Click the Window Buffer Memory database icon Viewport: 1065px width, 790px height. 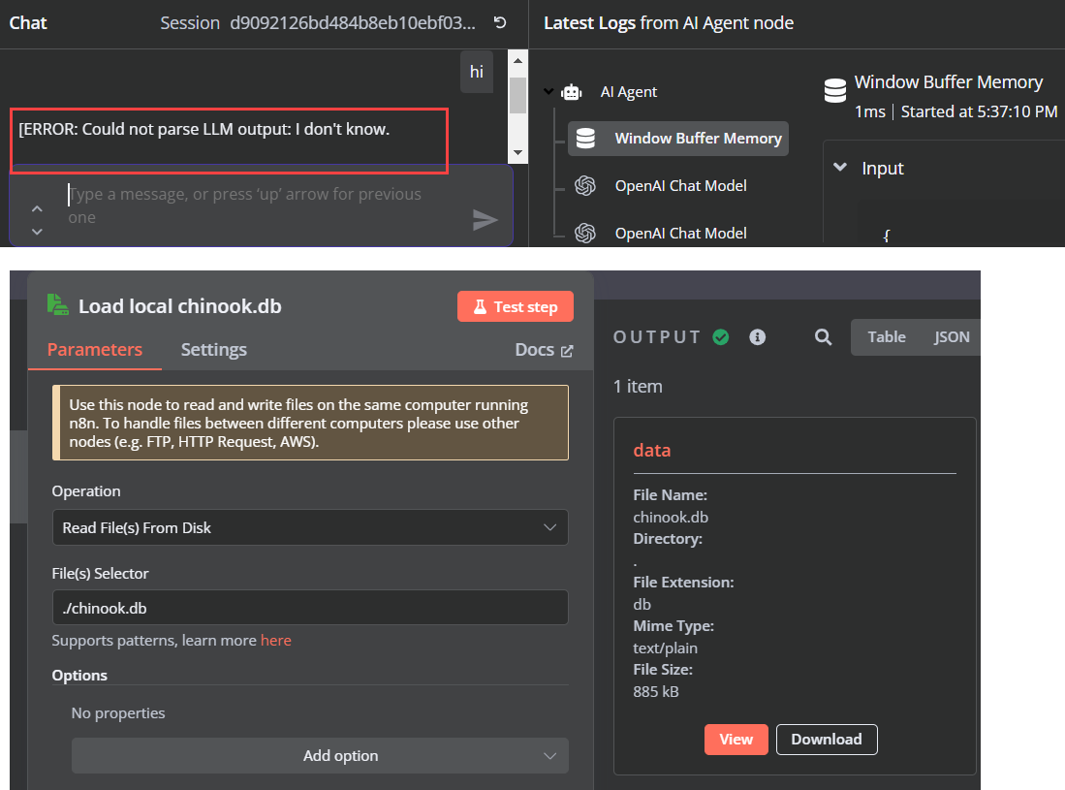(586, 138)
